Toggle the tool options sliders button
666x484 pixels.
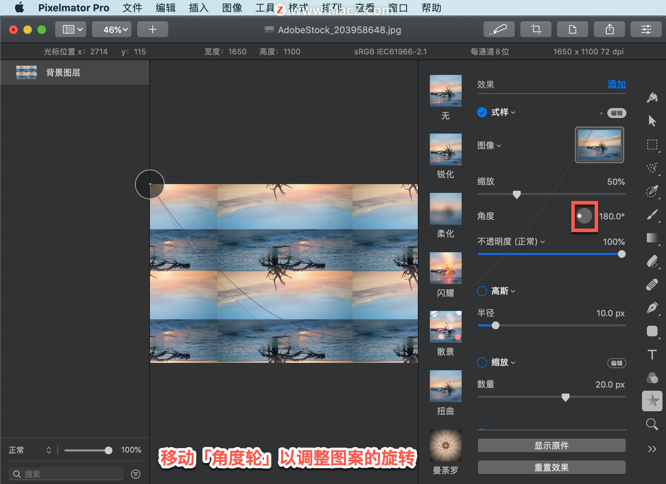coord(646,29)
